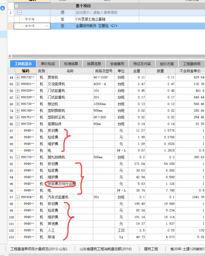Image resolution: width=205 pixels, height=256 pixels.
Task: Click the 不含税省单价 column header
Action: [190, 71]
